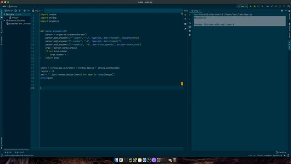291x164 pixels.
Task: Open the Event Log
Action: pos(281,153)
